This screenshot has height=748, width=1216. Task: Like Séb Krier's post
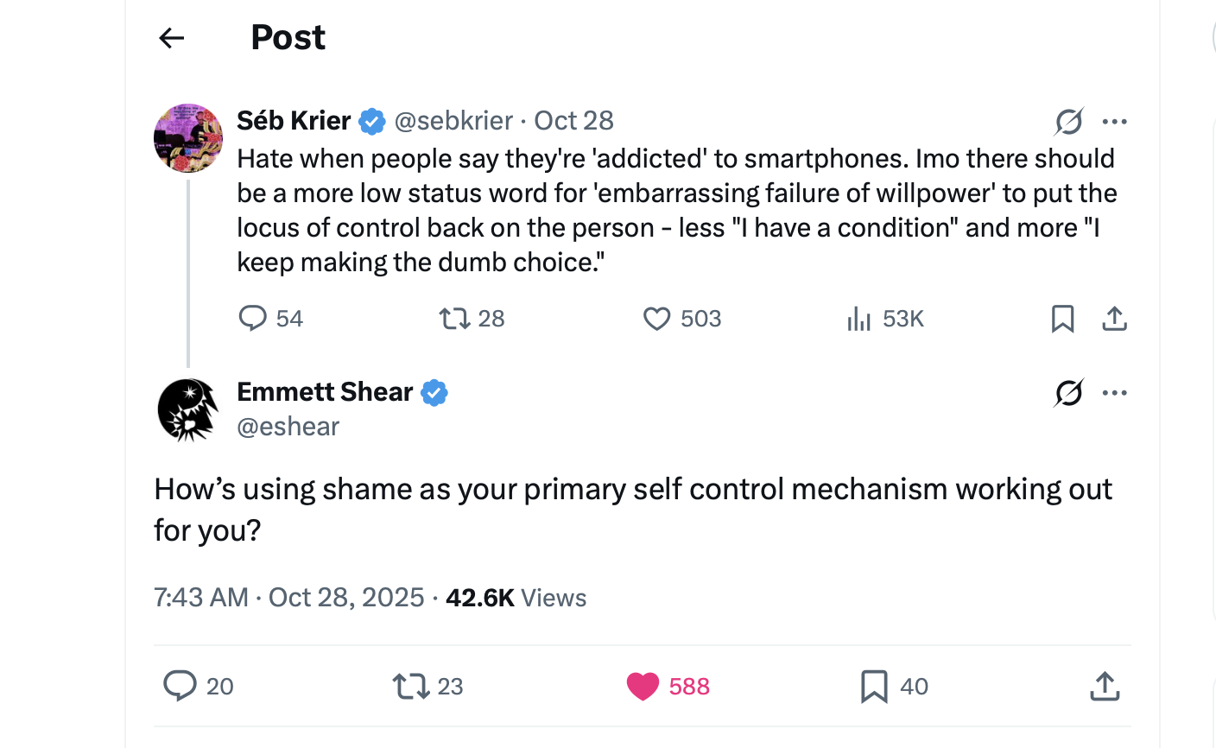tap(657, 319)
